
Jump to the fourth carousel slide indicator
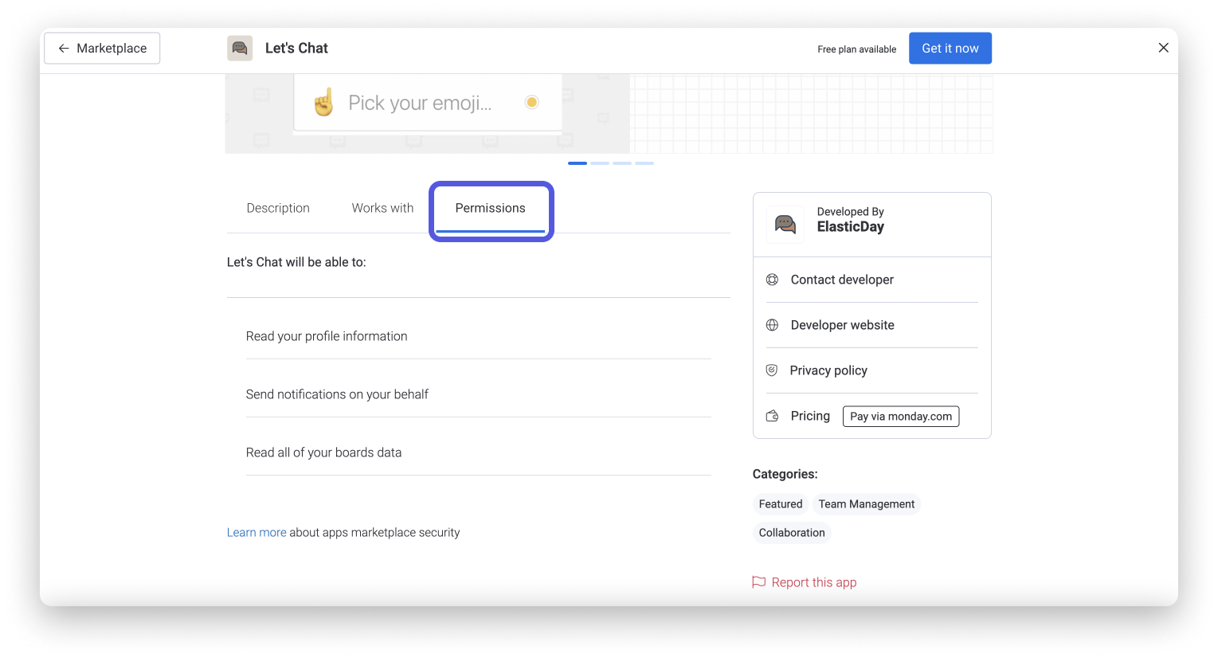click(x=644, y=163)
